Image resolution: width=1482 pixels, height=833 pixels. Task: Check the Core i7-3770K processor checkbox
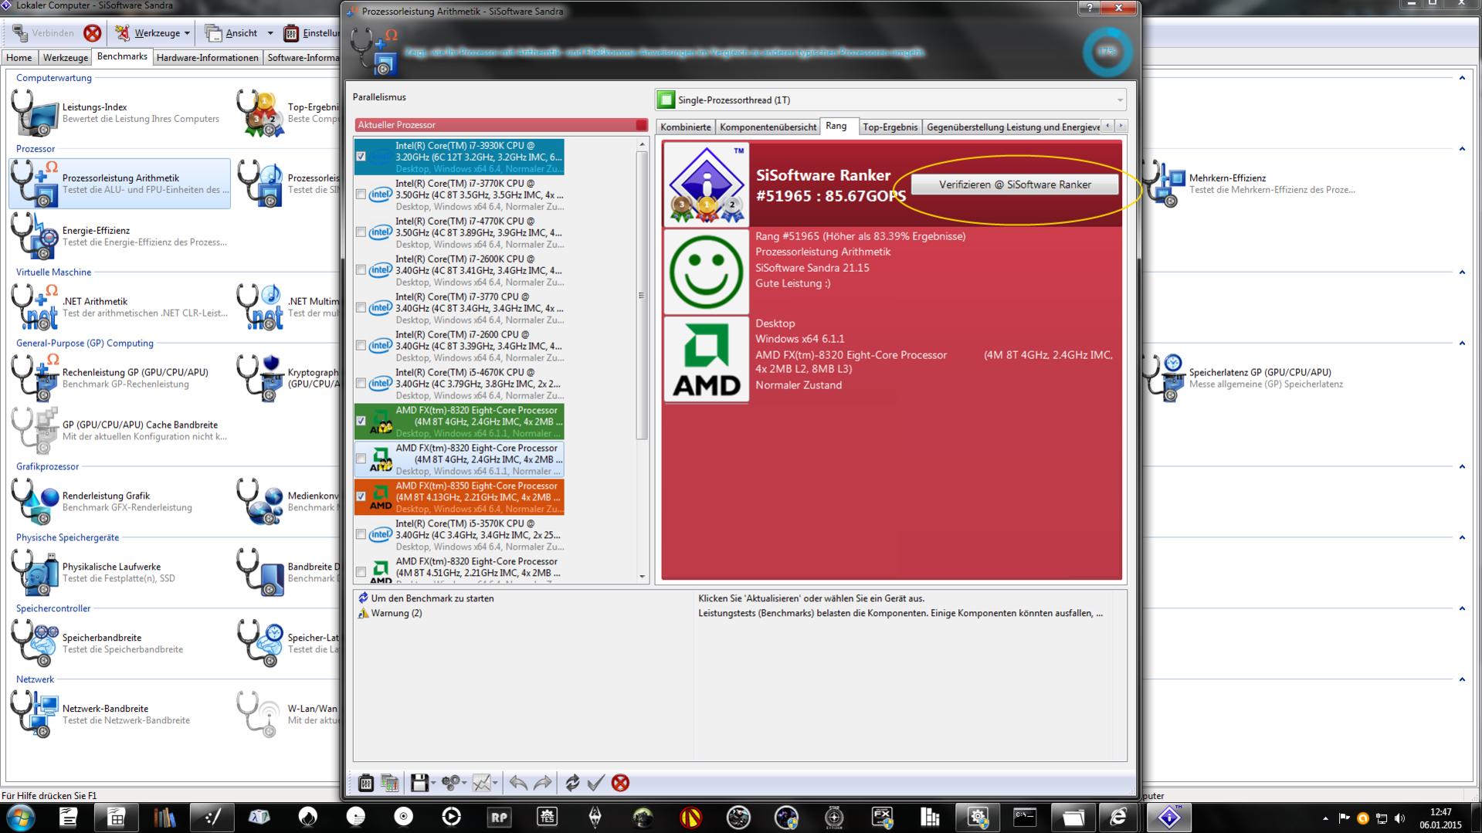point(361,195)
